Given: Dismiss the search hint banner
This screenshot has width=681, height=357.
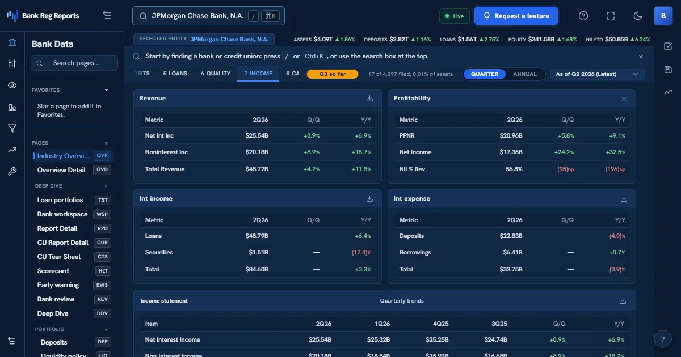Looking at the screenshot, I should coord(641,57).
